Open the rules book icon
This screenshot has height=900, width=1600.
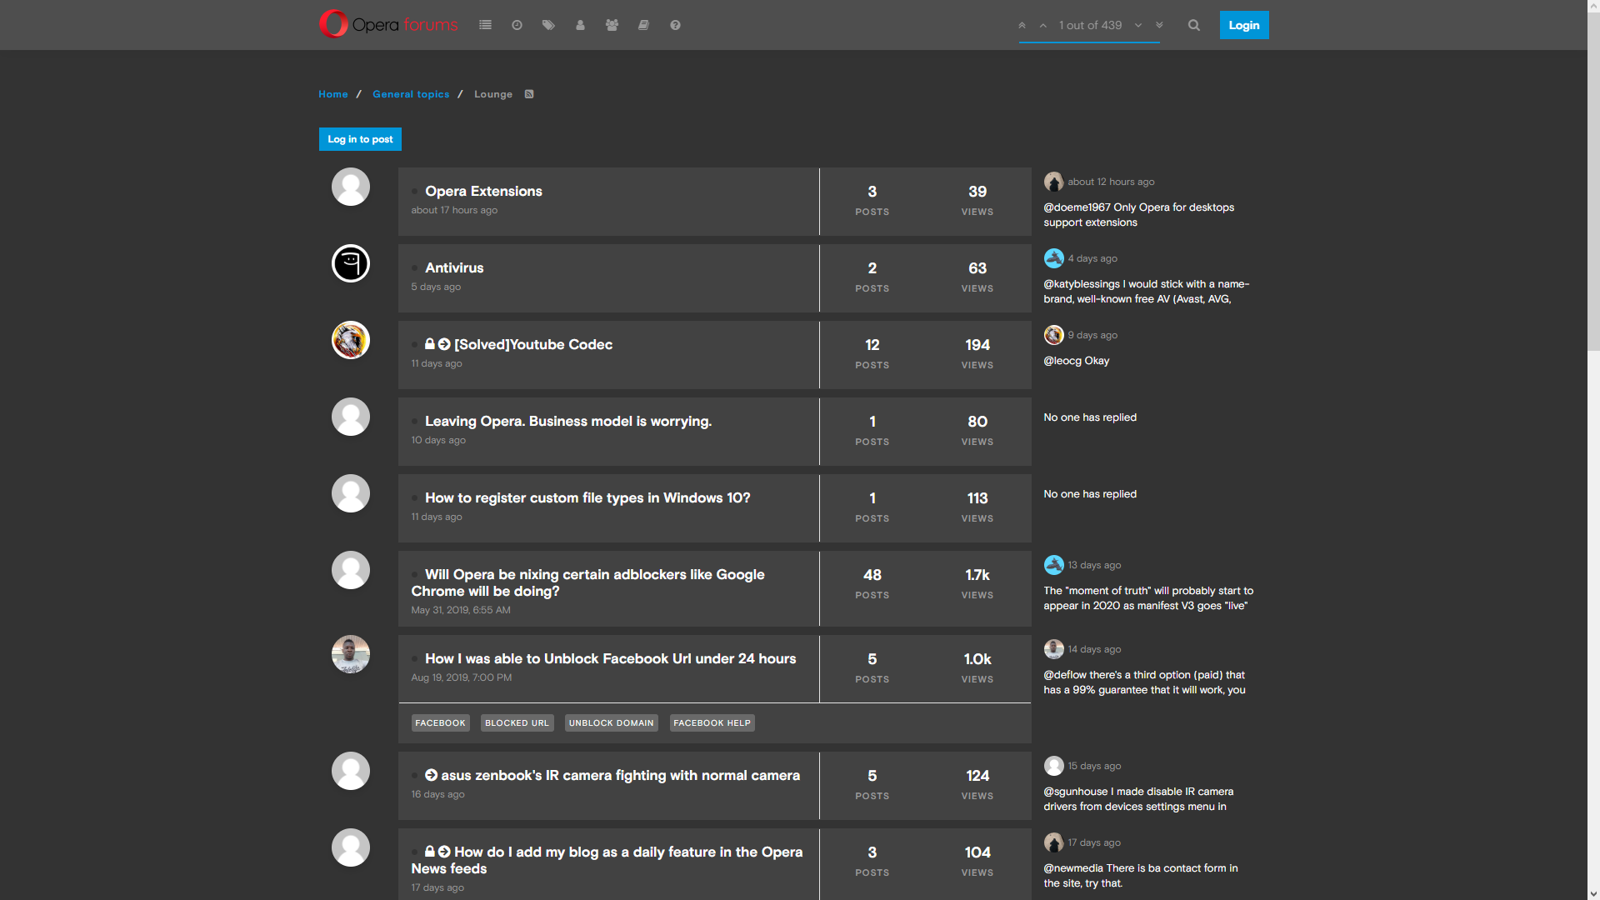pos(643,25)
